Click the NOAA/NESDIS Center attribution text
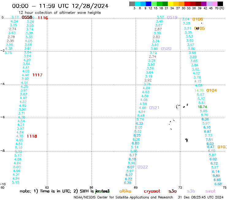Image resolution: width=227 pixels, height=200 pixels. [123, 197]
